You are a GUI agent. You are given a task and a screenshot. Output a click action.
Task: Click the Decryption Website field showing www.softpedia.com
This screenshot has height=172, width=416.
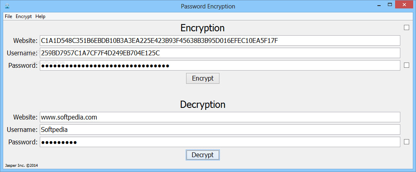(x=220, y=117)
